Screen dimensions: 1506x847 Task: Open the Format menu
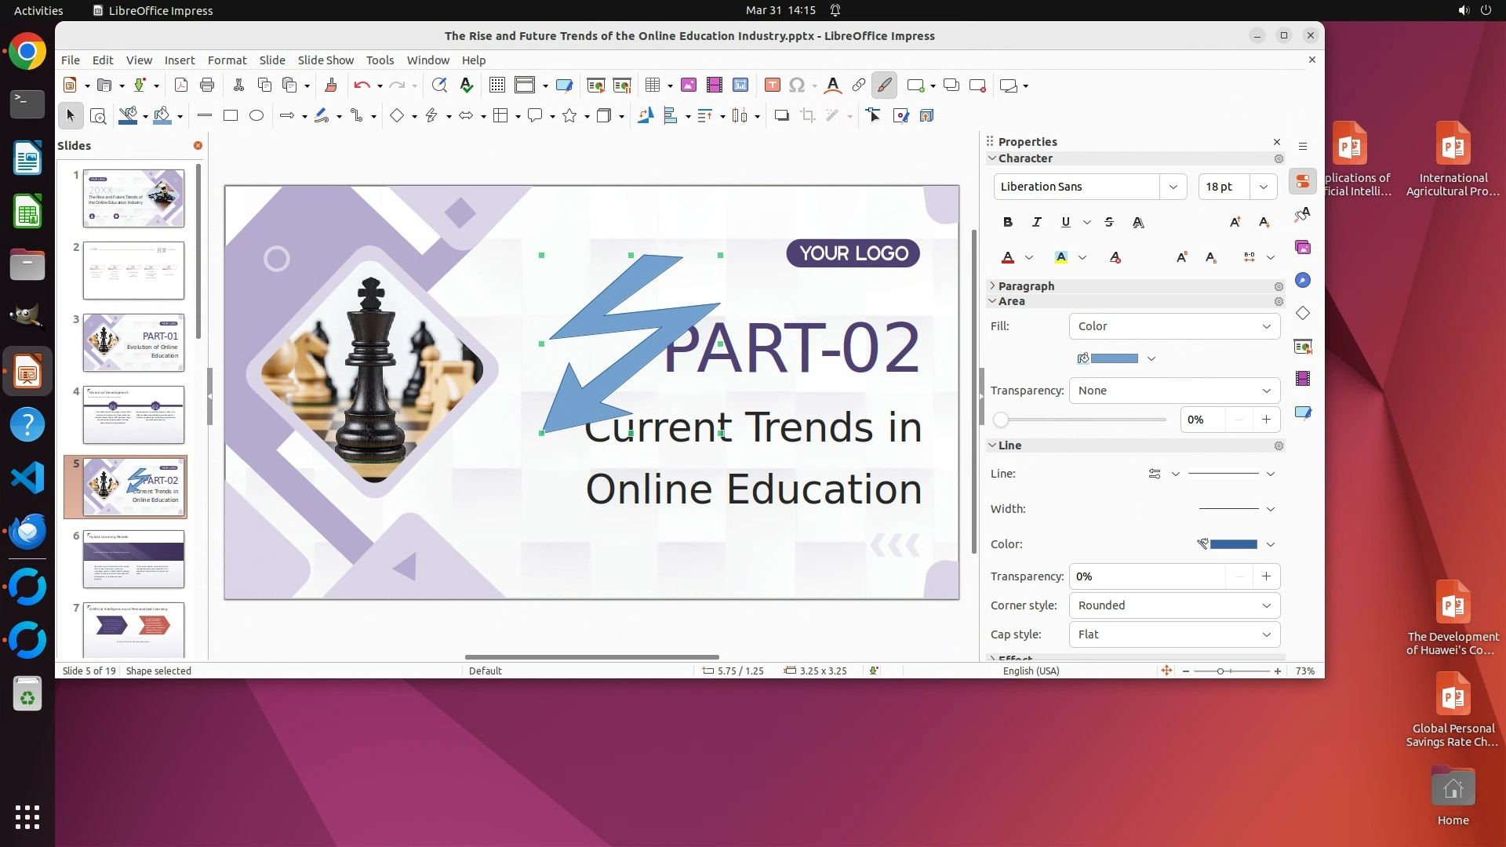pos(227,60)
